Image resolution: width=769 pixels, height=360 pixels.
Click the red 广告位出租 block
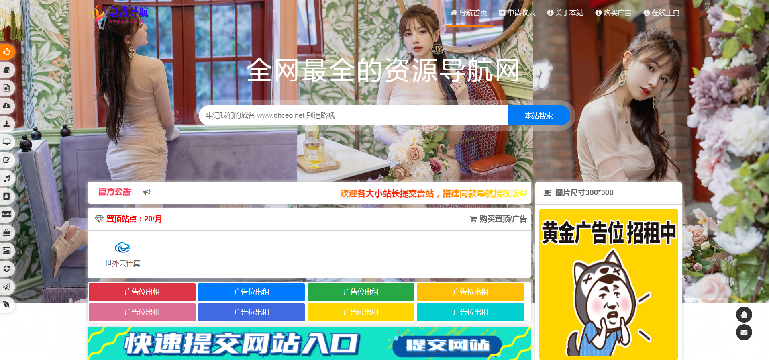tap(142, 292)
